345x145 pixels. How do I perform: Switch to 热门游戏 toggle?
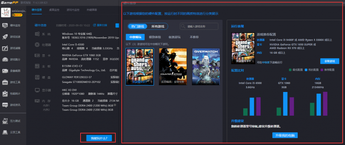coord(137,26)
